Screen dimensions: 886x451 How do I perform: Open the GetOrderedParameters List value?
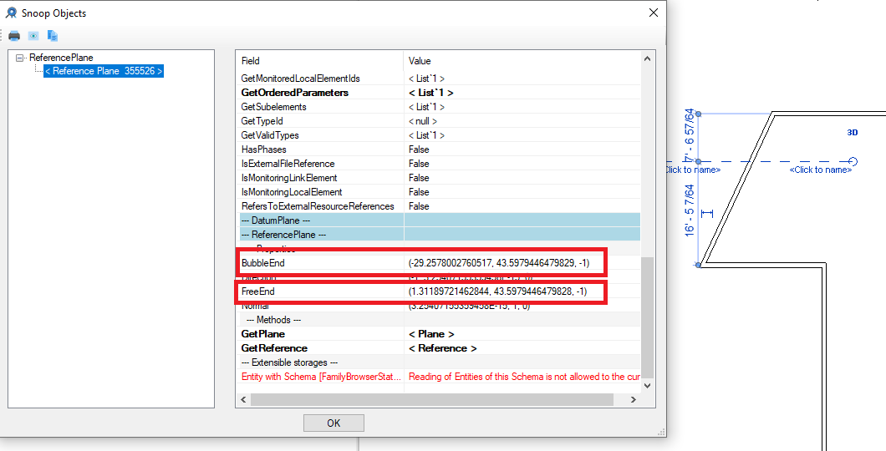click(x=430, y=93)
